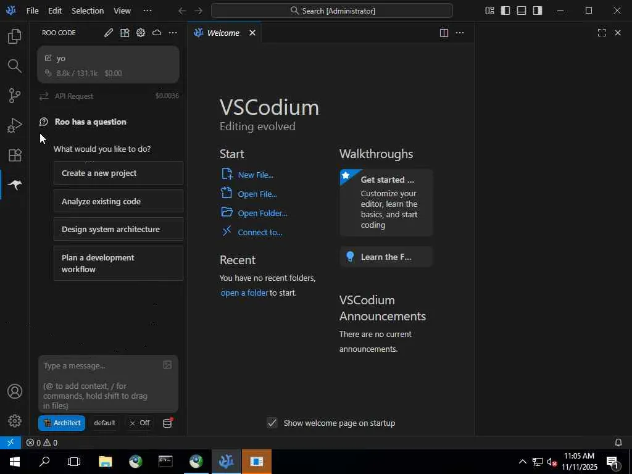Viewport: 632px width, 474px height.
Task: Open Roo Code settings gear
Action: (x=141, y=33)
